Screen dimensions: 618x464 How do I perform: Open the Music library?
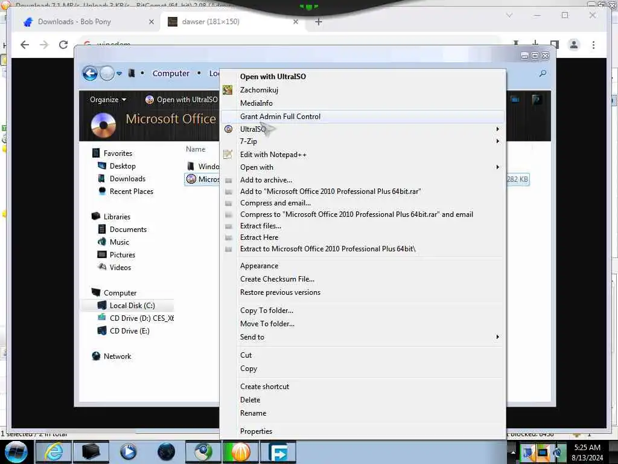point(119,242)
